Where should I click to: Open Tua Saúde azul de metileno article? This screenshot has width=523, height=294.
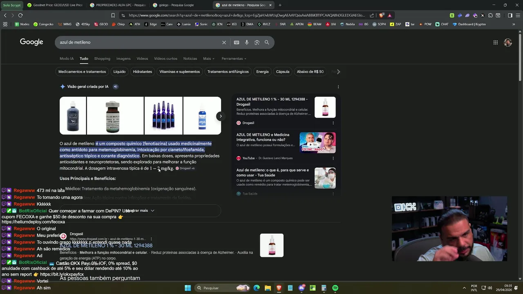pyautogui.click(x=273, y=173)
